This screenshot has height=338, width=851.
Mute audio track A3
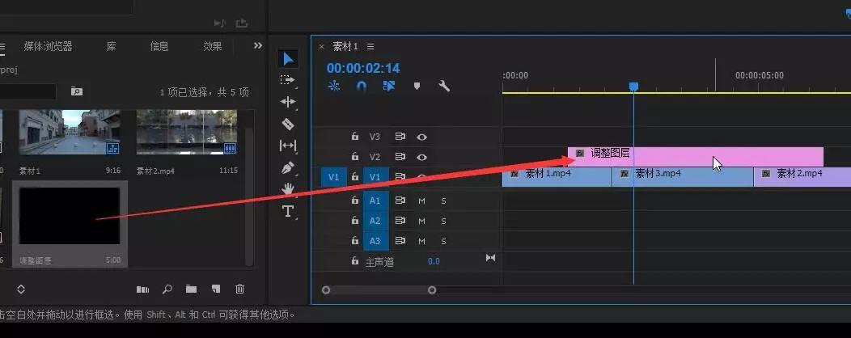(x=421, y=242)
